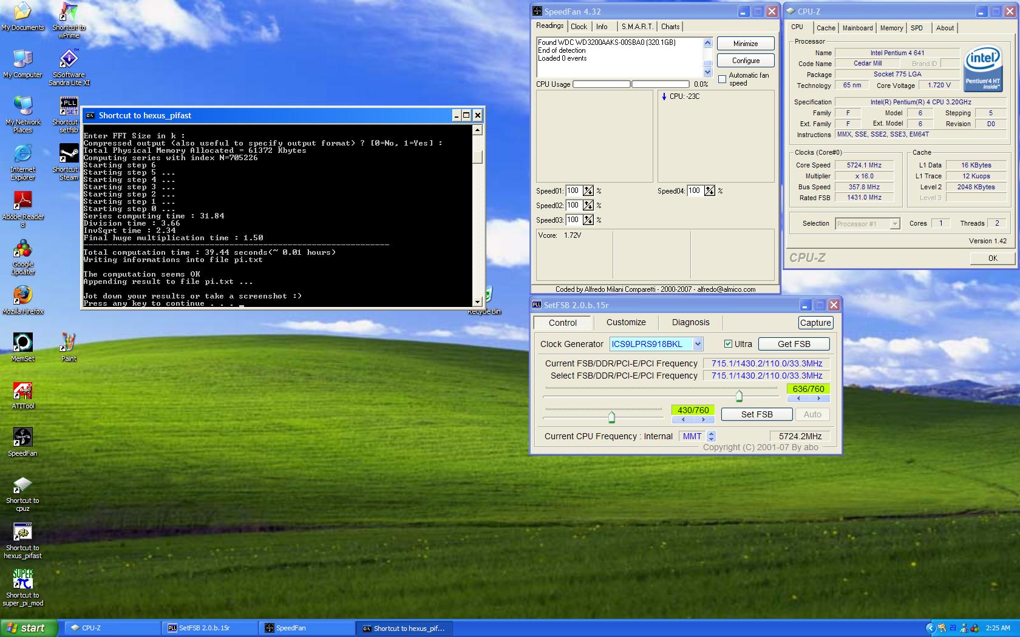Switch to SetFSB taskbar button
The height and width of the screenshot is (637, 1020).
click(210, 628)
